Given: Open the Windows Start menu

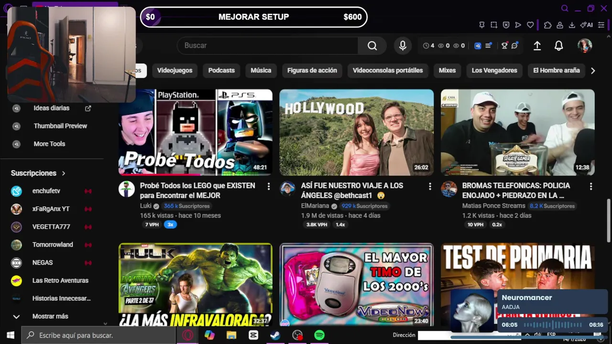Looking at the screenshot, I should point(10,335).
